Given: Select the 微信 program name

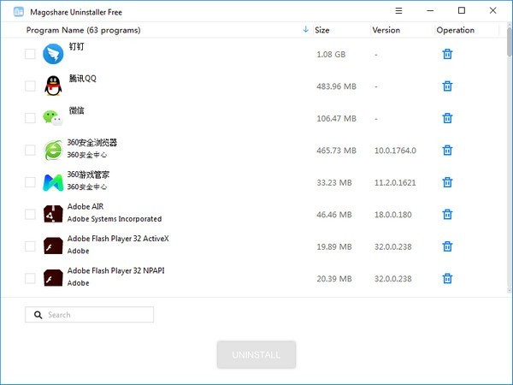Looking at the screenshot, I should pyautogui.click(x=76, y=110).
